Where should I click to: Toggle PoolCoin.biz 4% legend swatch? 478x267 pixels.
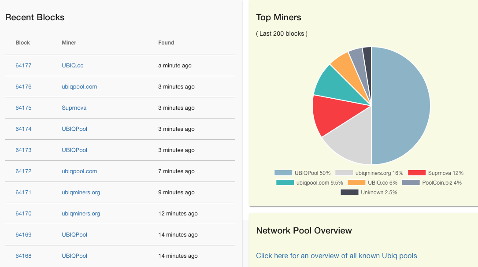(411, 182)
